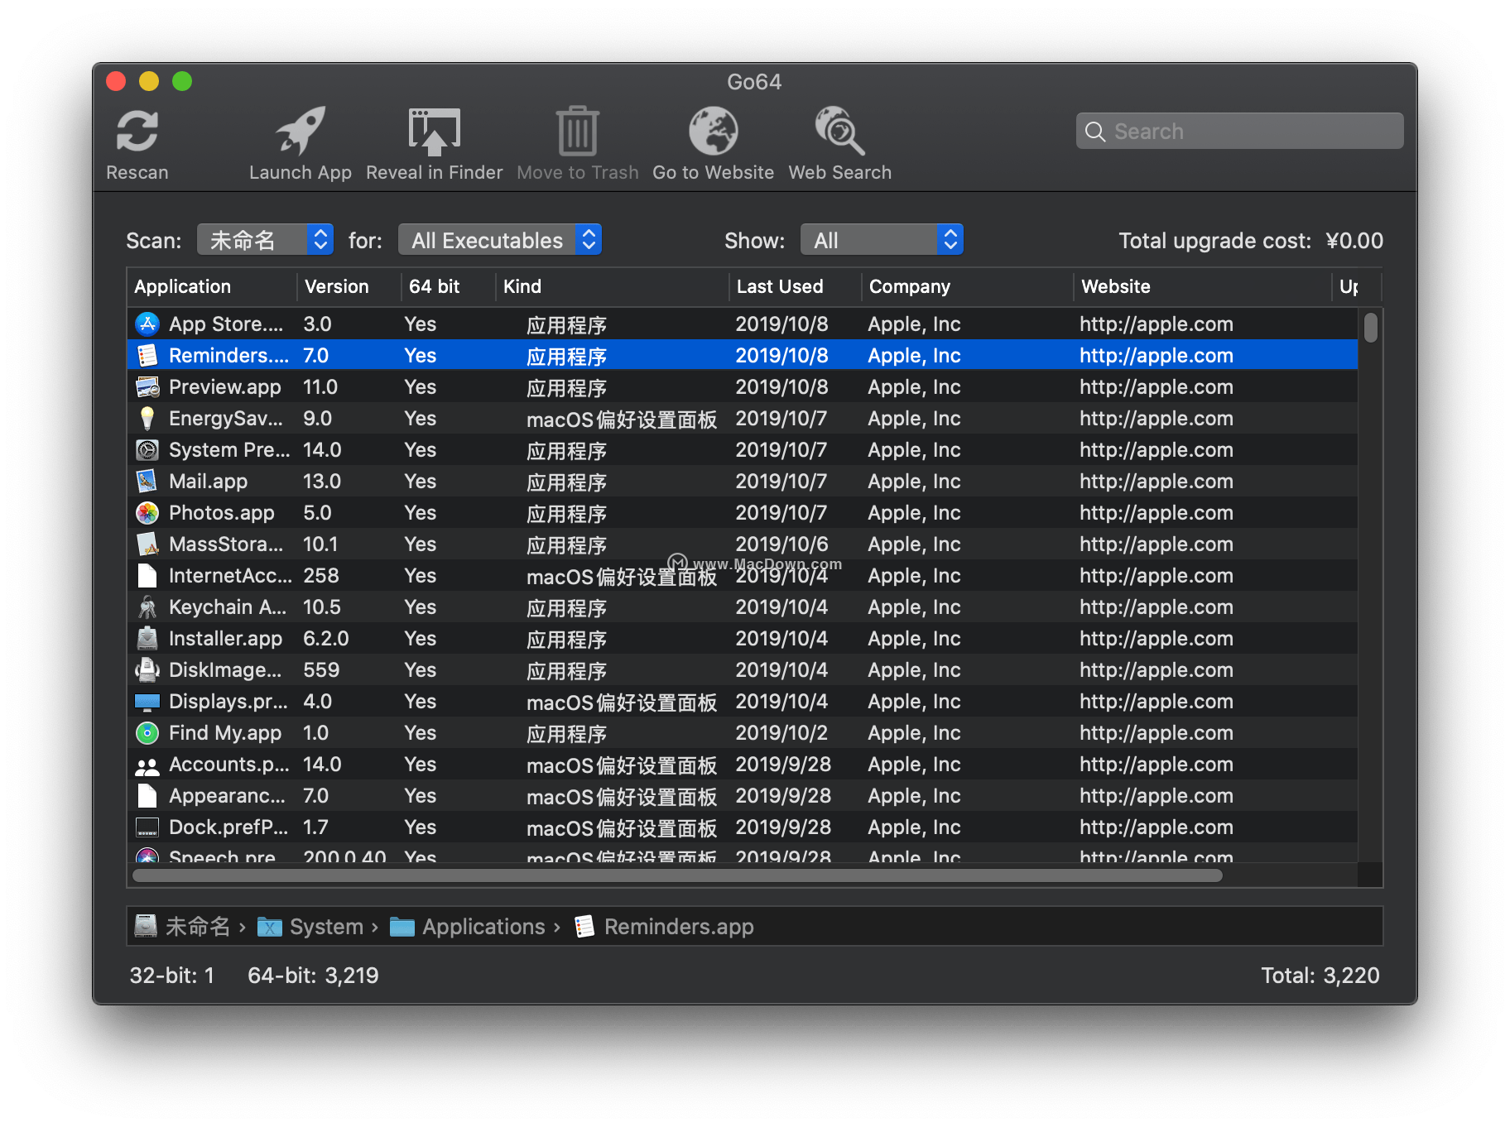Click version 1.7 in Dock.prefPane row

(x=315, y=827)
